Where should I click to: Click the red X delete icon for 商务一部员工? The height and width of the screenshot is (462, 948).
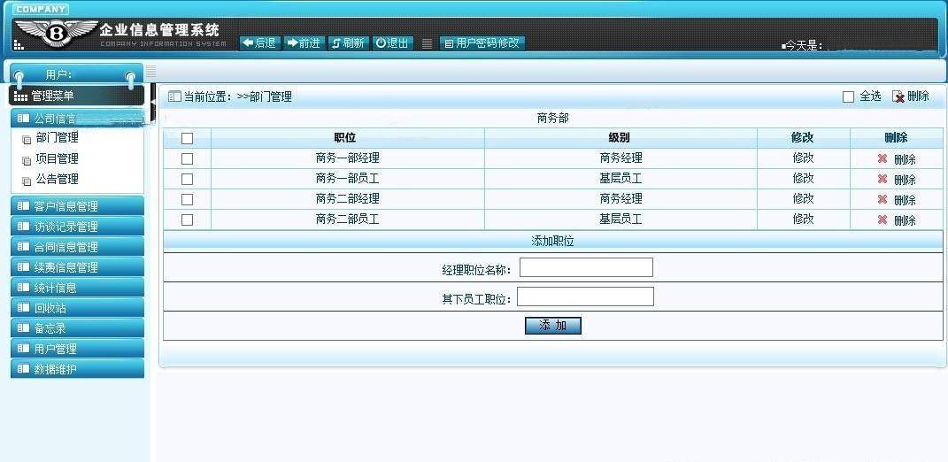click(882, 179)
